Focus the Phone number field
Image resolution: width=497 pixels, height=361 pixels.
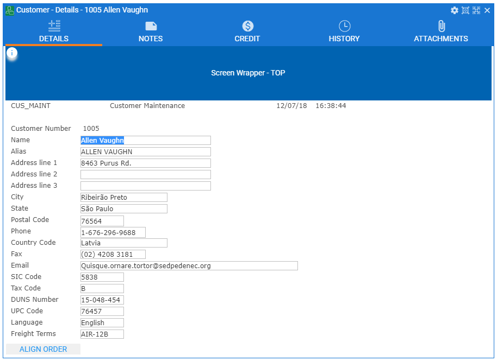113,233
